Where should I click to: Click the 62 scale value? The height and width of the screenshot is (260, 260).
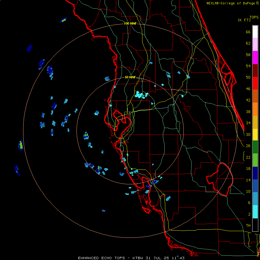248,43
